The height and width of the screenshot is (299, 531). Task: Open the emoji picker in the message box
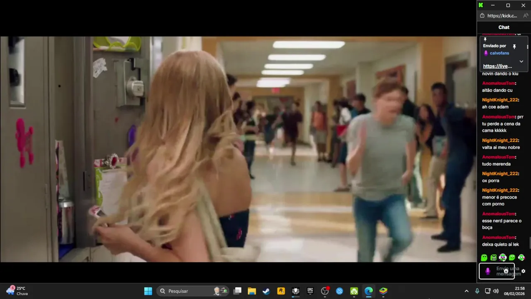tap(506, 271)
